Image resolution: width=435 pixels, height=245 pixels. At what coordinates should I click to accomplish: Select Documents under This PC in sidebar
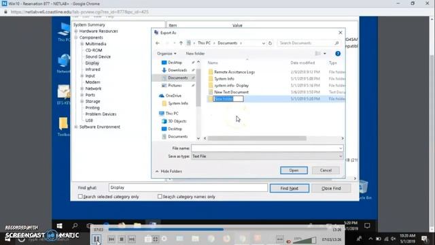click(177, 137)
